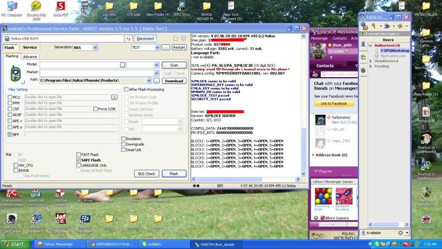The width and height of the screenshot is (442, 249).
Task: Click the Link to Facebook button
Action: (x=334, y=103)
